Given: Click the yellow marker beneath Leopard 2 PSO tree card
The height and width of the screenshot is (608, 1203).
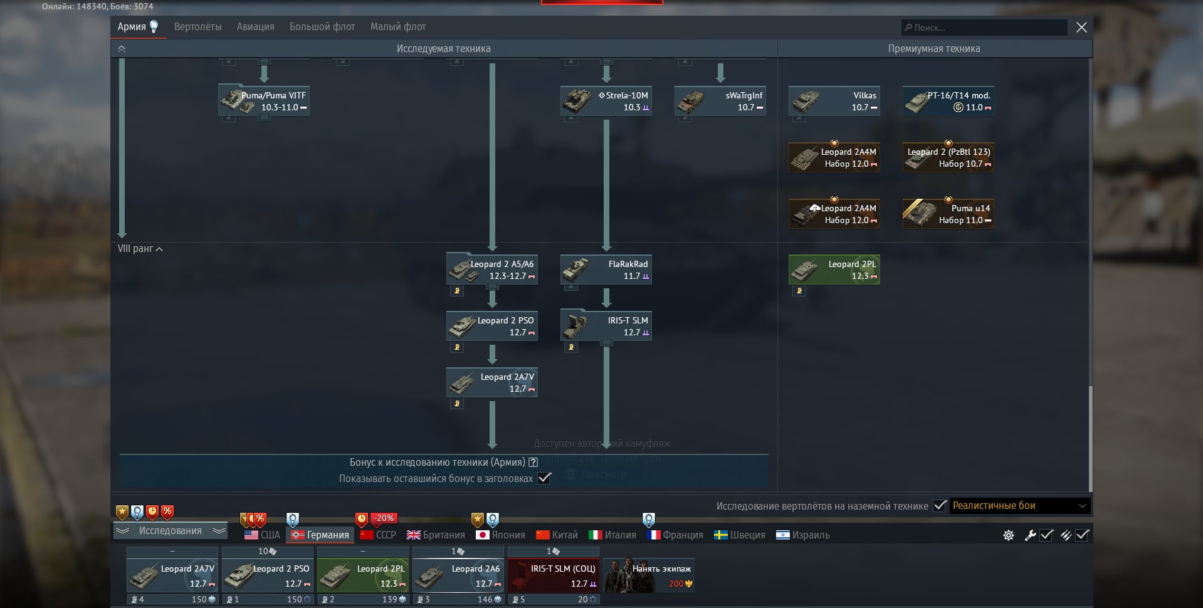Looking at the screenshot, I should pos(457,347).
